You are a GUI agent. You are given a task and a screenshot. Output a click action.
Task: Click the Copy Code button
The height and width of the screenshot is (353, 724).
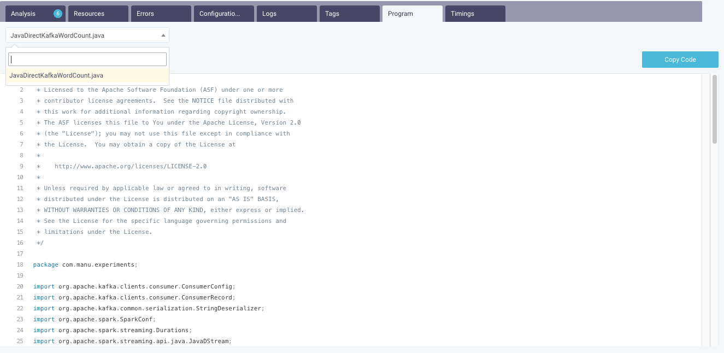(680, 59)
